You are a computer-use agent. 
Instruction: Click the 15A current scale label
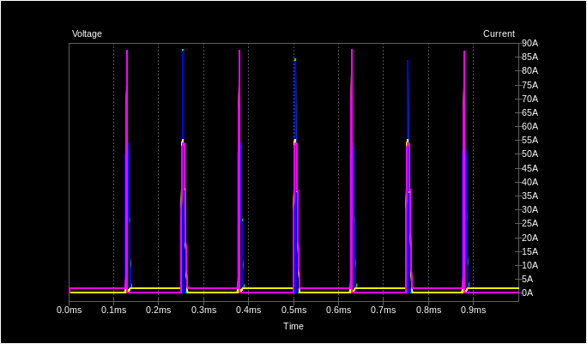(530, 251)
